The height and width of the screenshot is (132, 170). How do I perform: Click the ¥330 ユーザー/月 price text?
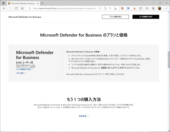point(24,63)
